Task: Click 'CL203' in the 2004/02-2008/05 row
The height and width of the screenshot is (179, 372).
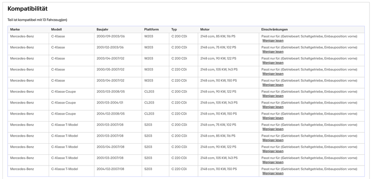Action: 149,114
